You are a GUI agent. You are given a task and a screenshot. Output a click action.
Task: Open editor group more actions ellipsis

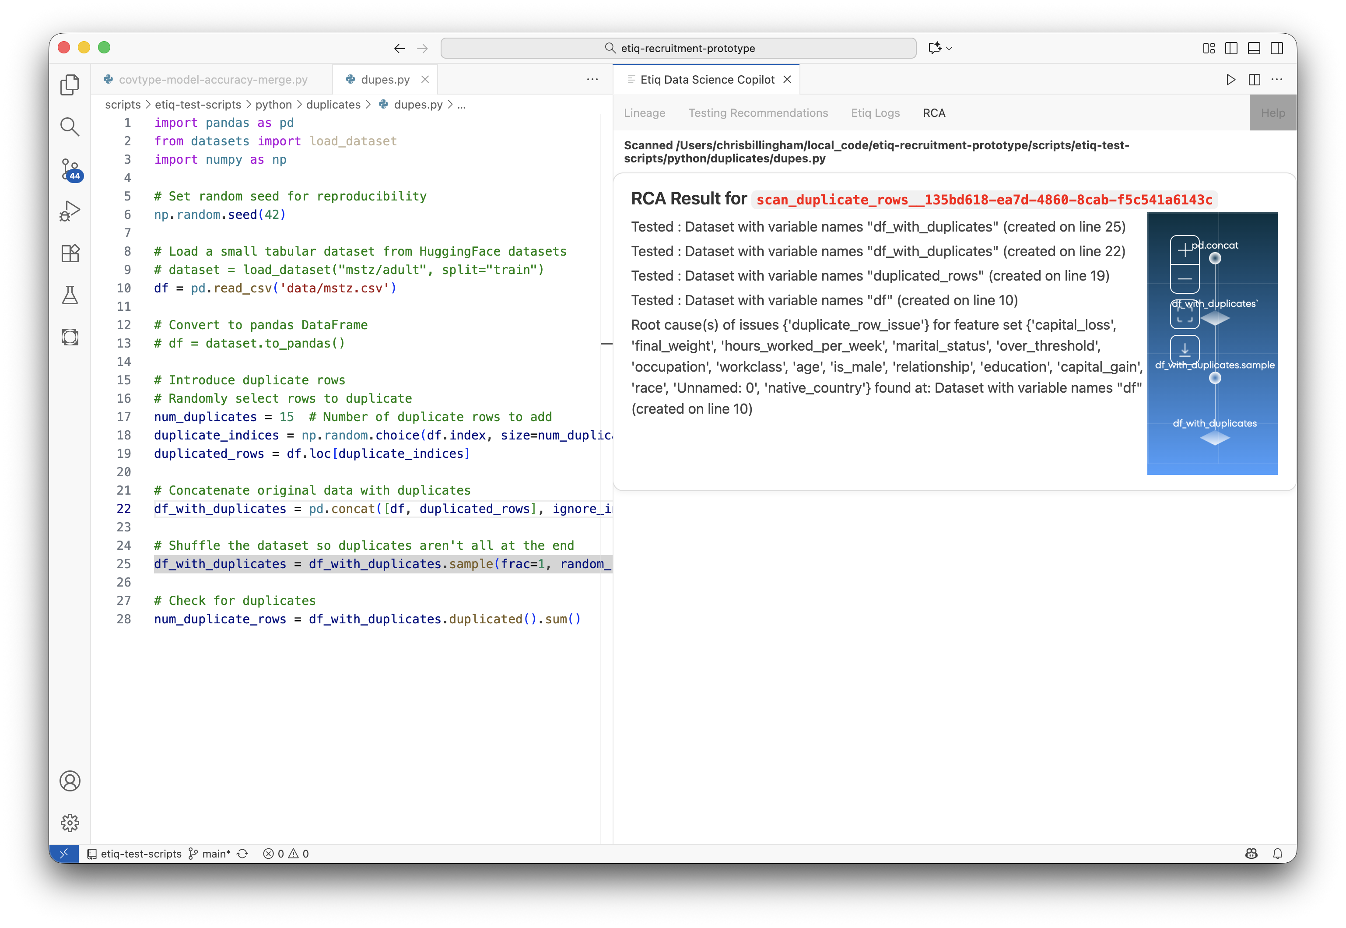point(592,80)
